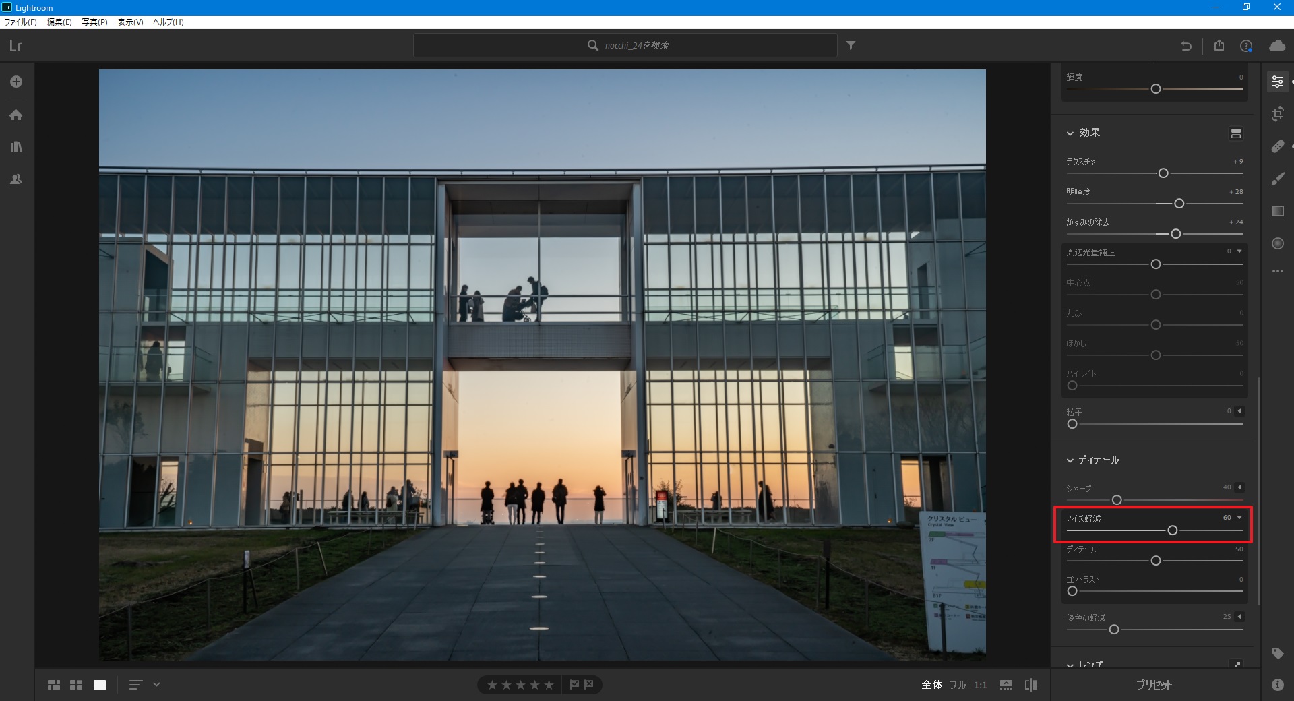Collapse the 効果 section

click(x=1070, y=133)
